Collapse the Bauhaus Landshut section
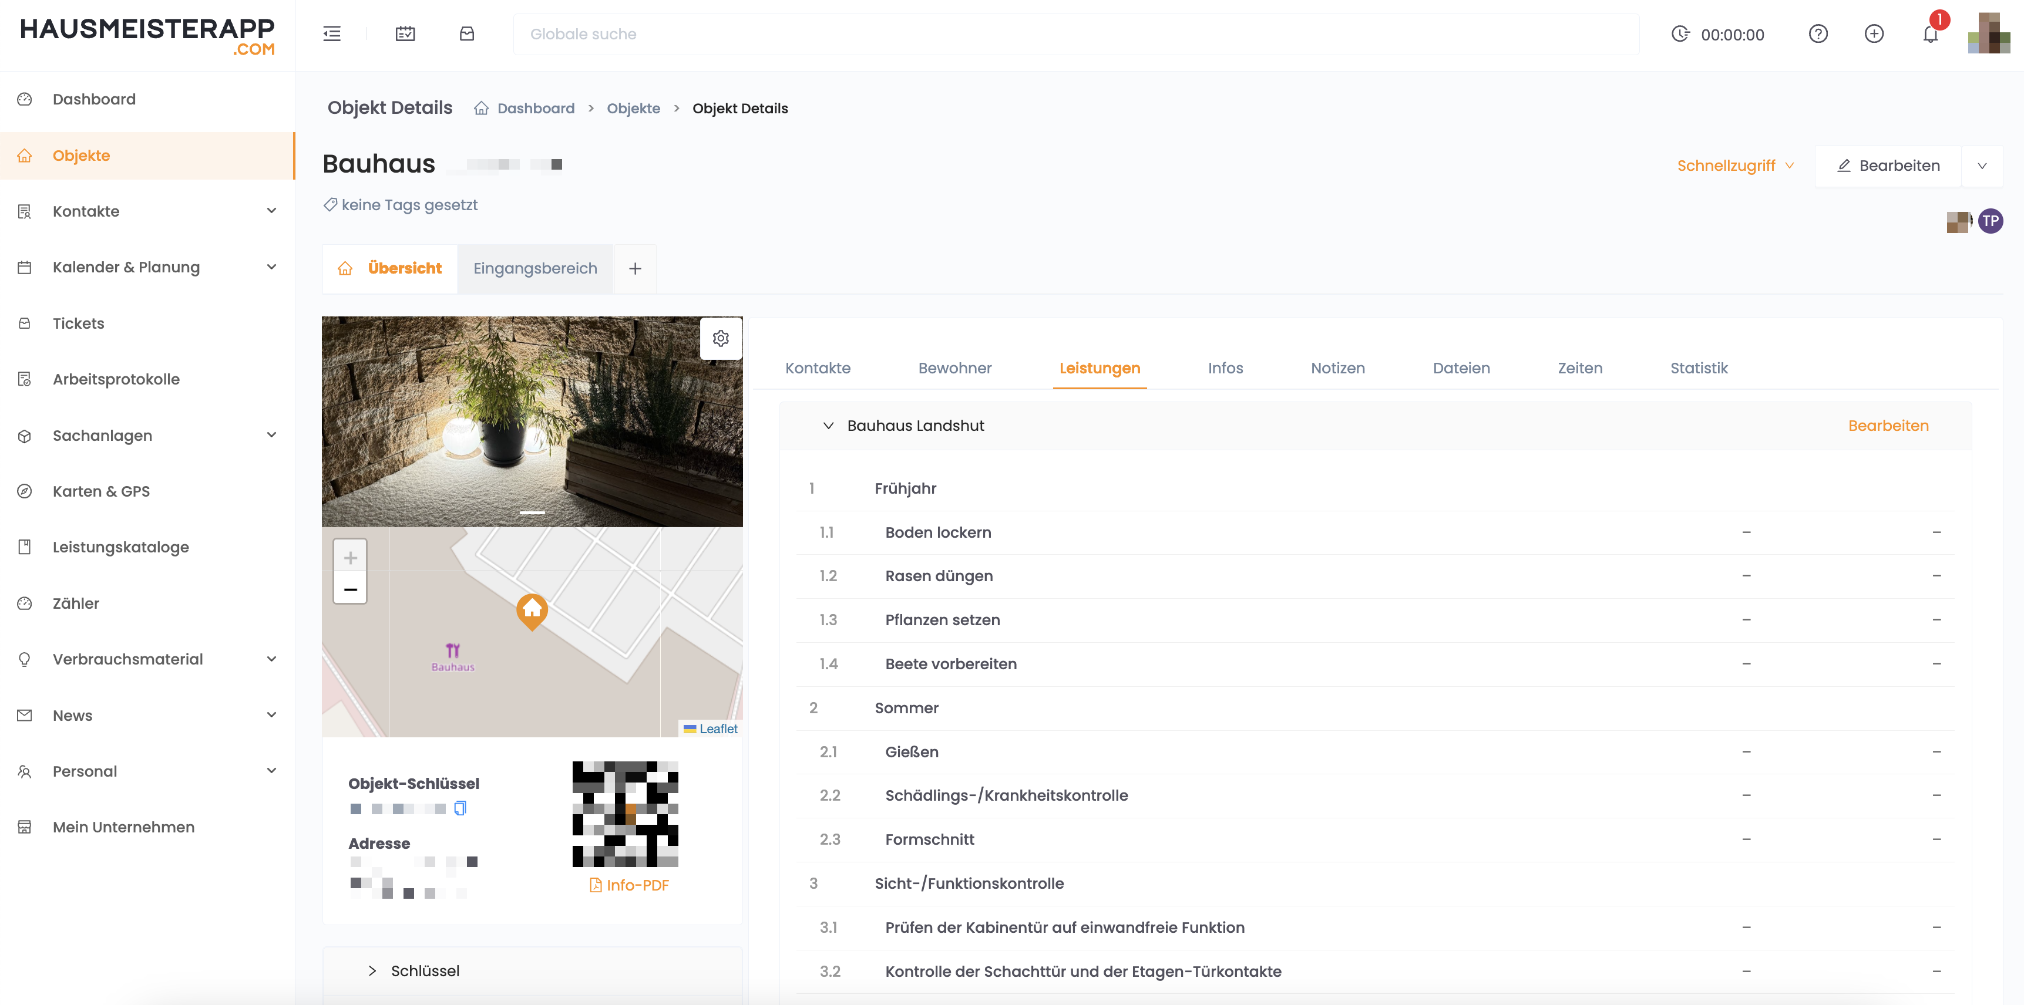 (x=828, y=426)
